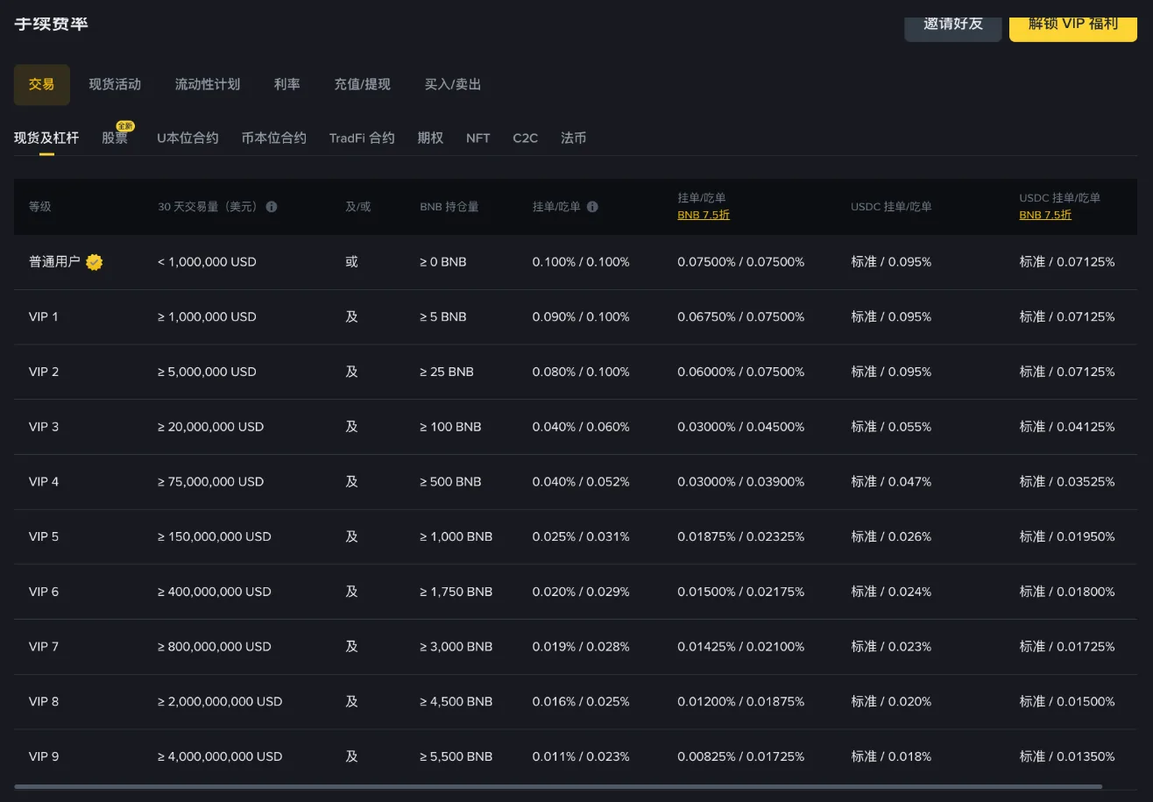The width and height of the screenshot is (1153, 802).
Task: Open the NFT sub-tab
Action: (478, 138)
